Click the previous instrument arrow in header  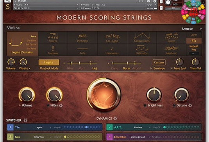139,1
